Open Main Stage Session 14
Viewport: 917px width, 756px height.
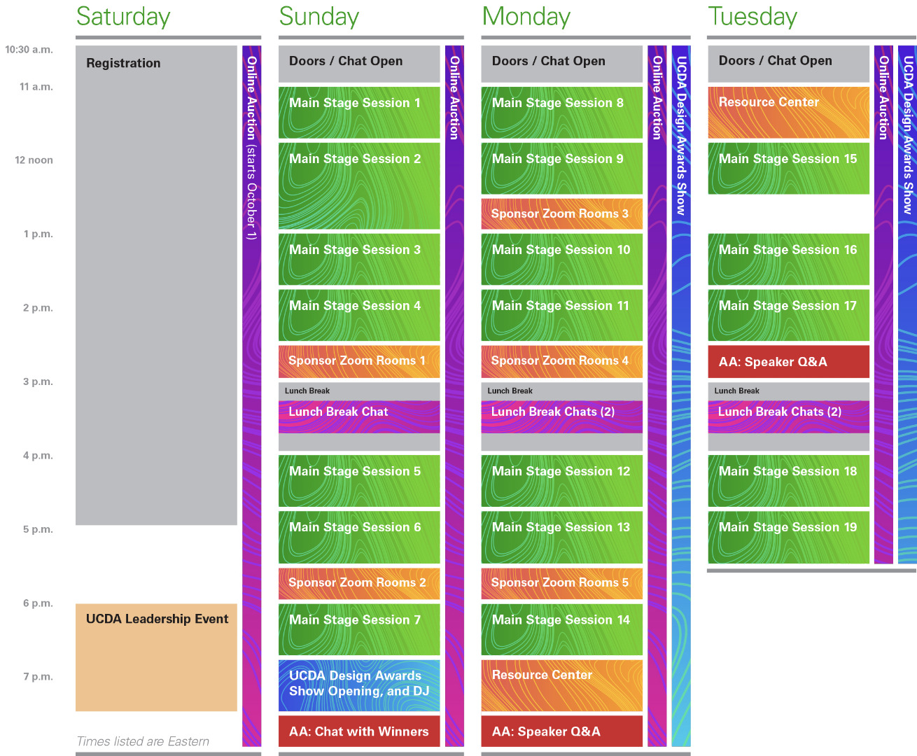coord(561,629)
